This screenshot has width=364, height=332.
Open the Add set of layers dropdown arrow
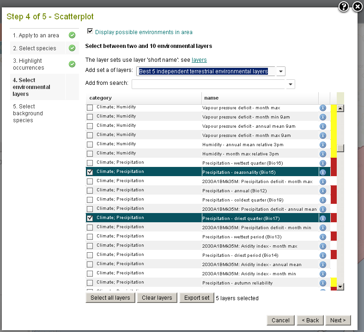[x=281, y=71]
